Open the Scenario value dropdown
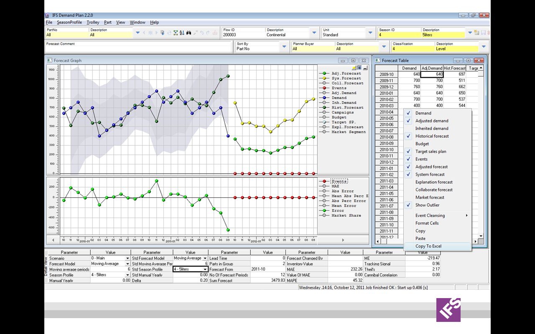The width and height of the screenshot is (535, 334). (127, 258)
